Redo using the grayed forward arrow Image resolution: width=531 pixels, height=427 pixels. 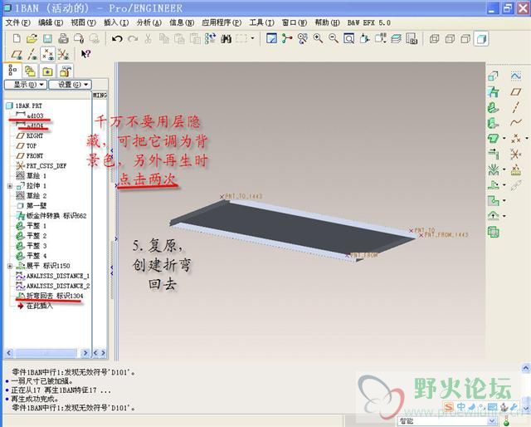coord(133,39)
